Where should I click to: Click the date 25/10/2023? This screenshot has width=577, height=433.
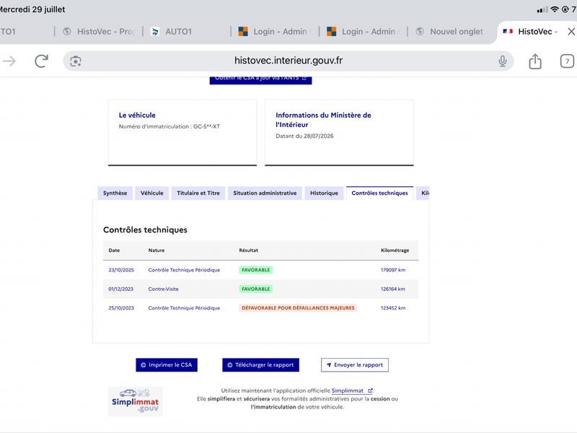[x=121, y=308]
